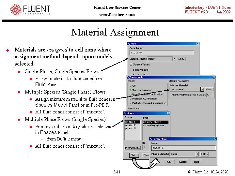The height and width of the screenshot is (176, 235).
Task: Click the Primary Phase window title icon
Action: click(x=151, y=139)
